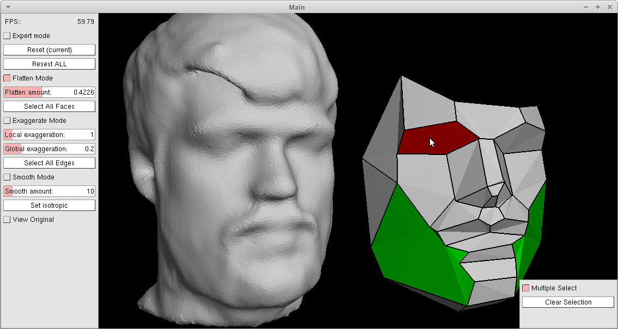618x329 pixels.
Task: Enable Exaggerate Mode checkbox
Action: click(x=7, y=121)
